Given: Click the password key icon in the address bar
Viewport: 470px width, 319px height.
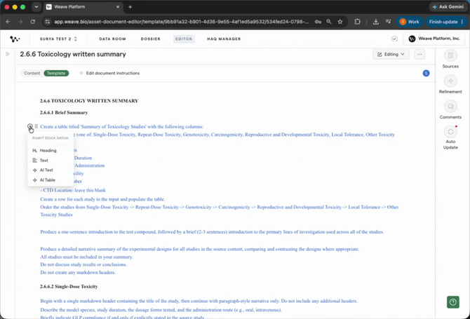Looking at the screenshot, I should [318, 22].
